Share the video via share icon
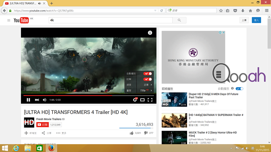 tap(43, 133)
